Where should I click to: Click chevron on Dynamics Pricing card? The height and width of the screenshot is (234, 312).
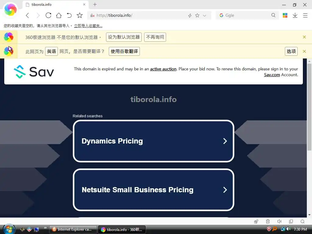pos(225,141)
